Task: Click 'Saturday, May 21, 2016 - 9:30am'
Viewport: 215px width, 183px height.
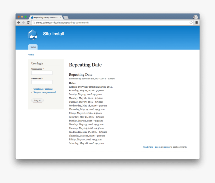Action: [x=86, y=117]
